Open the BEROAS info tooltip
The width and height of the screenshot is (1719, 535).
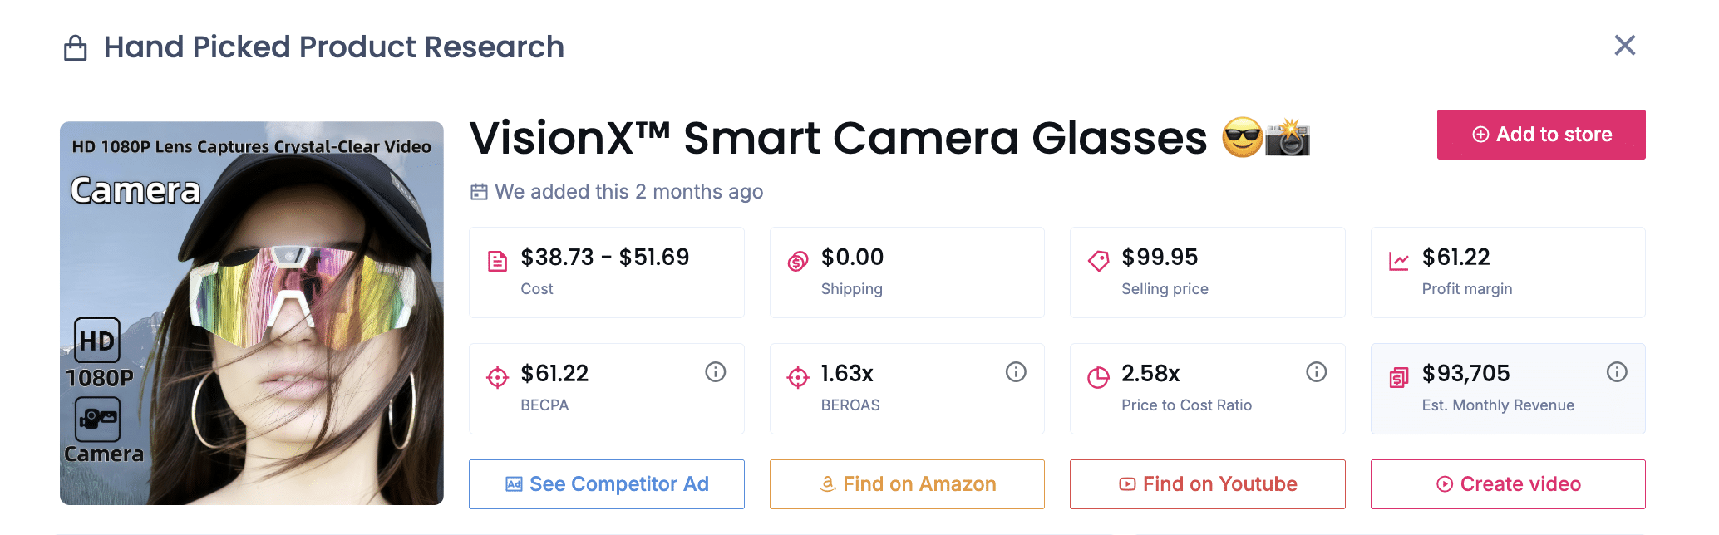pyautogui.click(x=1016, y=373)
